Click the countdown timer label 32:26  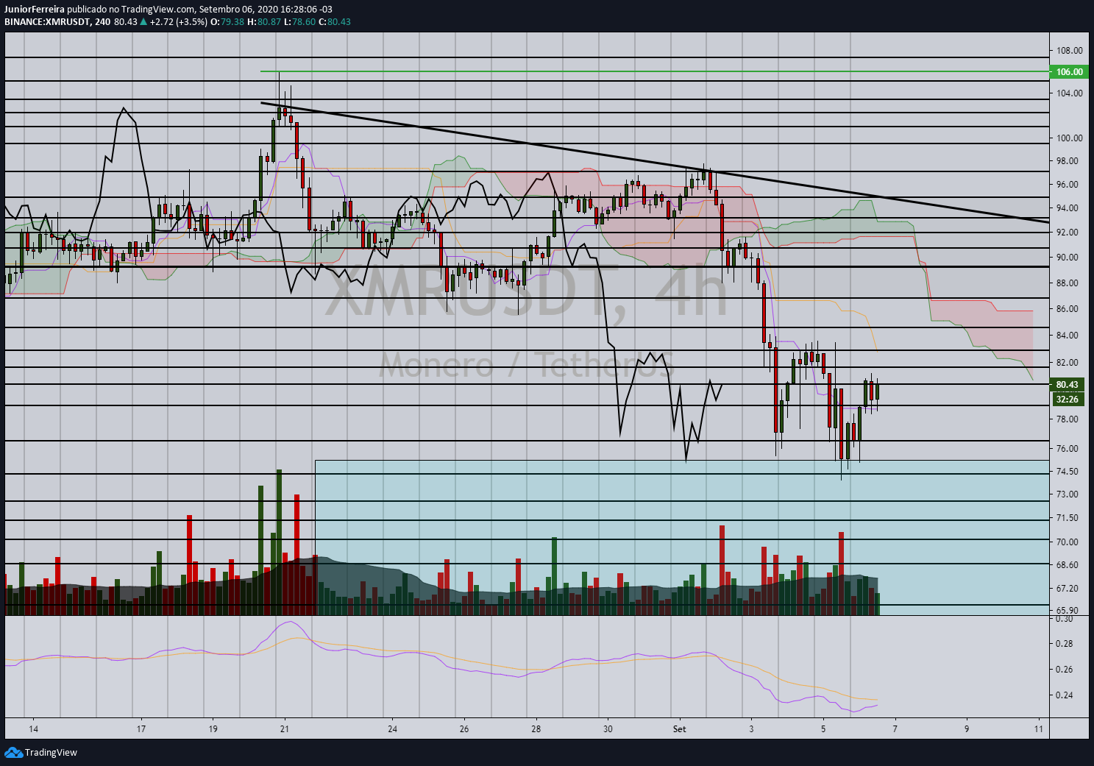click(x=1067, y=400)
